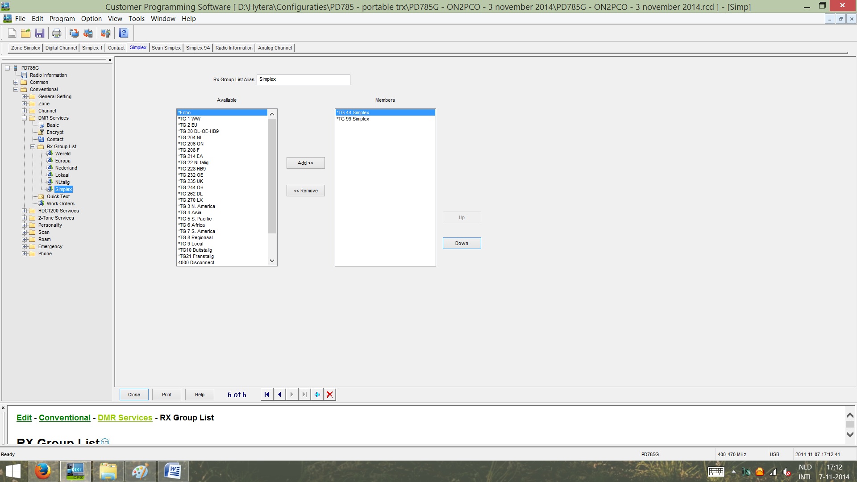The width and height of the screenshot is (857, 482).
Task: Click the Available list scrollbar thumb
Action: click(x=272, y=176)
